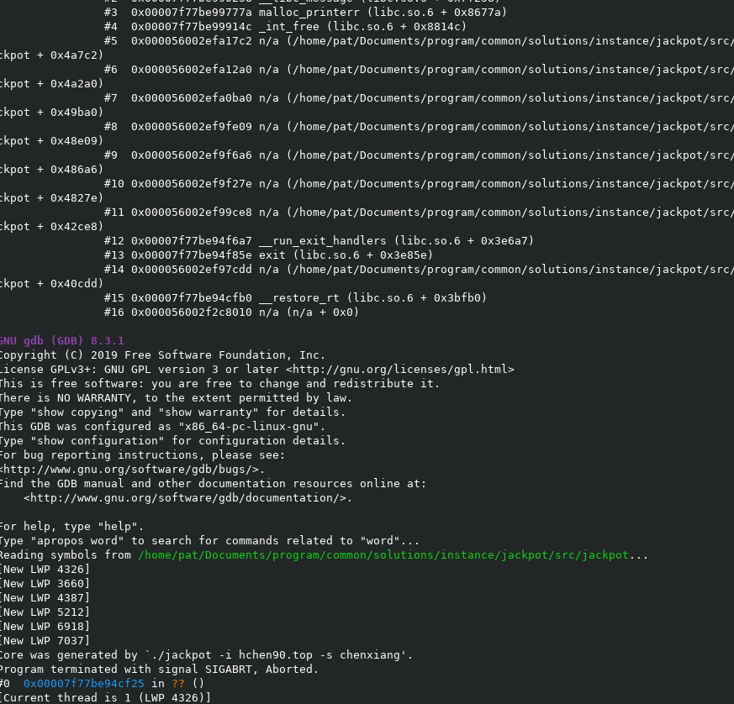Viewport: 734px width, 704px height.
Task: Open the GDB bugs reporting link
Action: [132, 469]
